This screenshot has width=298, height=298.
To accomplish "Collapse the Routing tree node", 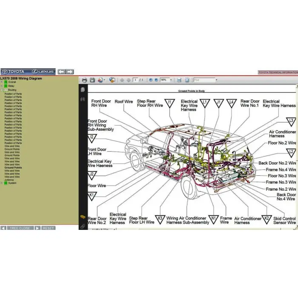I will point(2,90).
